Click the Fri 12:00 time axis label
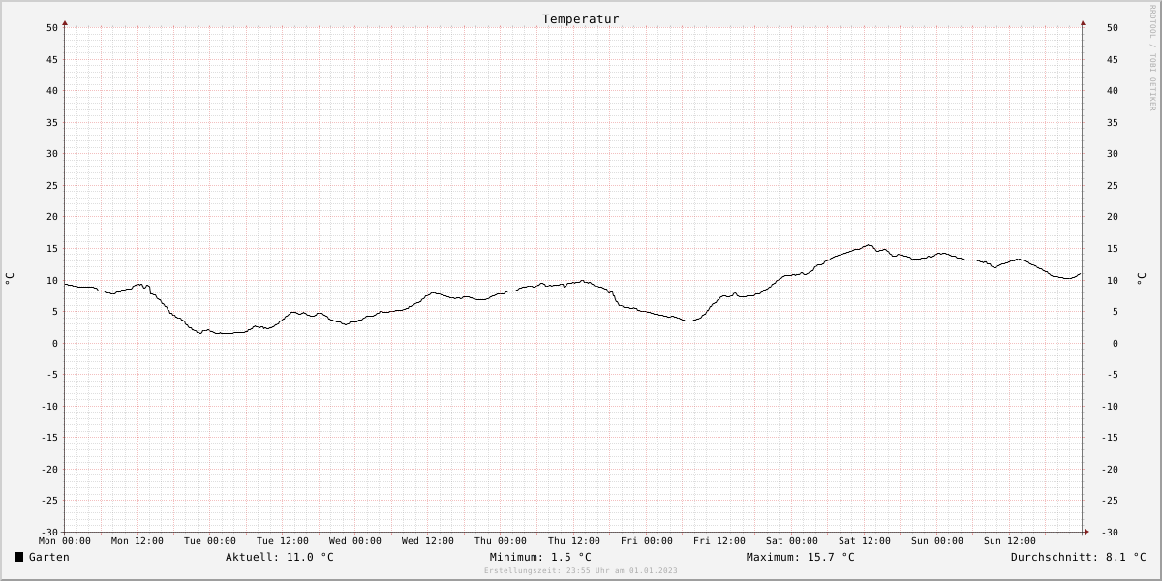The height and width of the screenshot is (581, 1162). point(719,541)
